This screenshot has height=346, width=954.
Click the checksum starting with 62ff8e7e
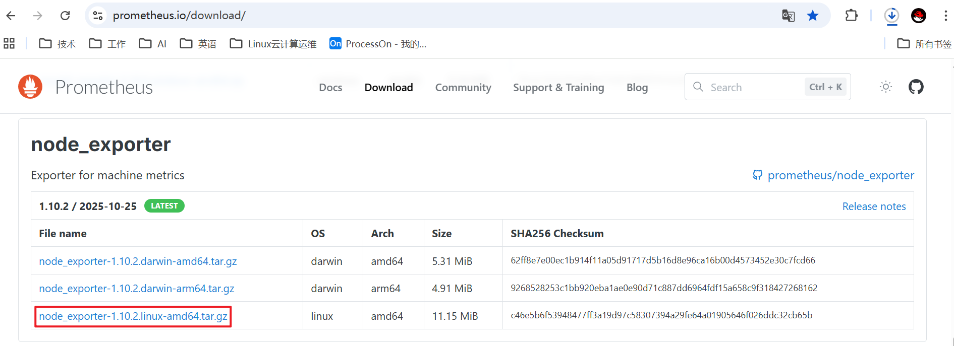click(663, 260)
